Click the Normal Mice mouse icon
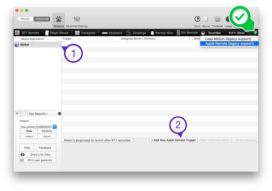 [152, 33]
